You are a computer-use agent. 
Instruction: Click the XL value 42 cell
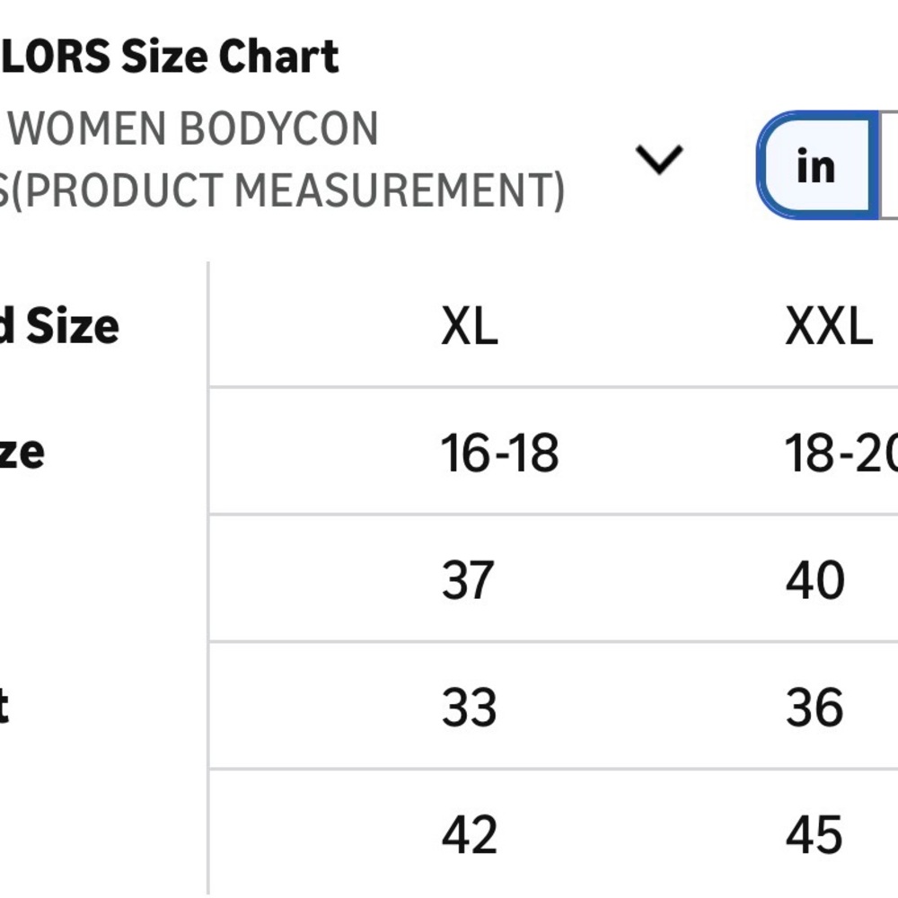click(469, 834)
